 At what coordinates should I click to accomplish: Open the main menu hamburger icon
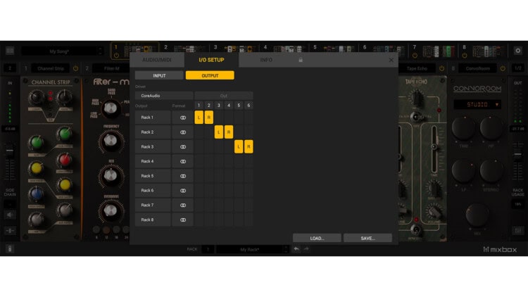pyautogui.click(x=10, y=51)
